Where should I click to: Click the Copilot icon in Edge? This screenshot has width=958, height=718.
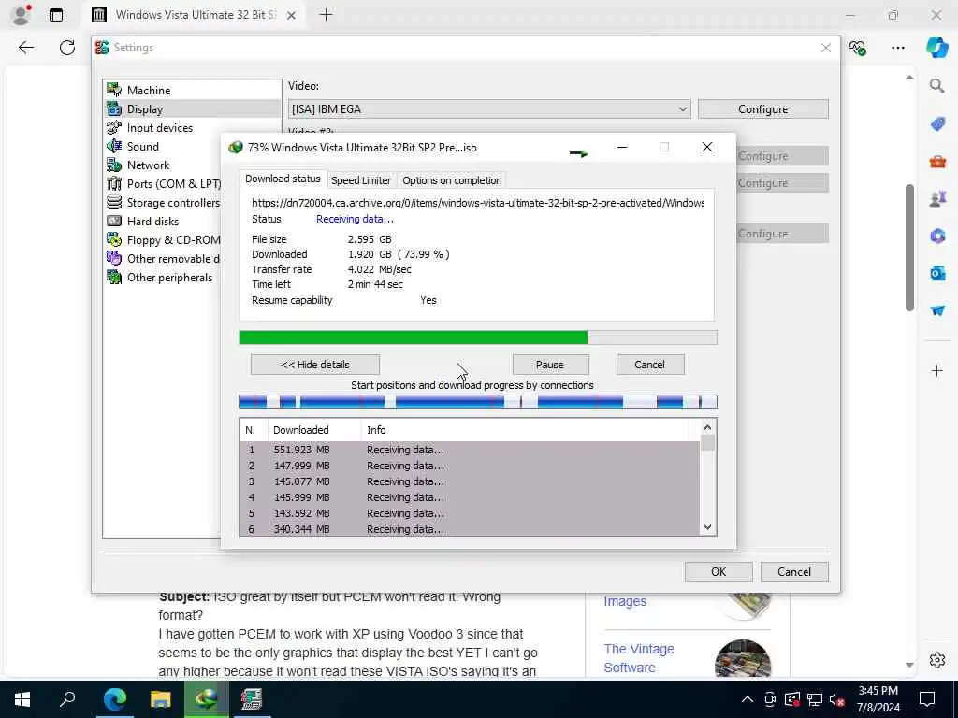(936, 48)
